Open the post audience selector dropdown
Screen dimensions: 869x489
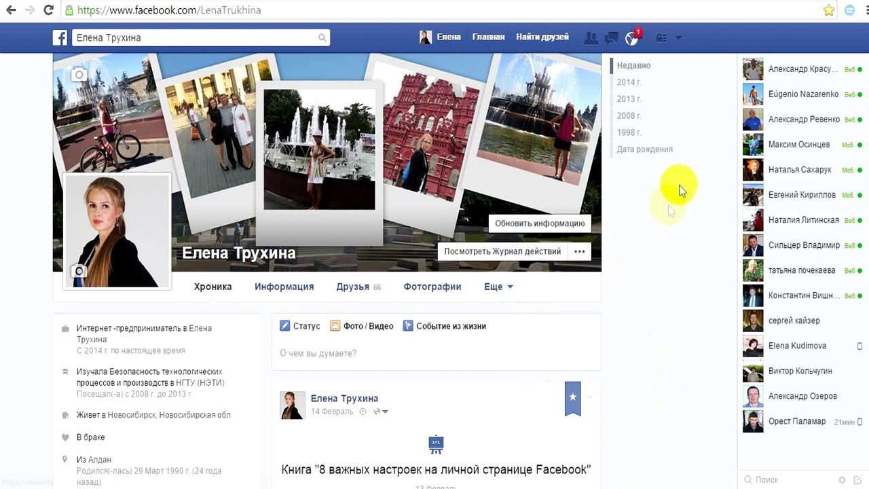(x=381, y=412)
